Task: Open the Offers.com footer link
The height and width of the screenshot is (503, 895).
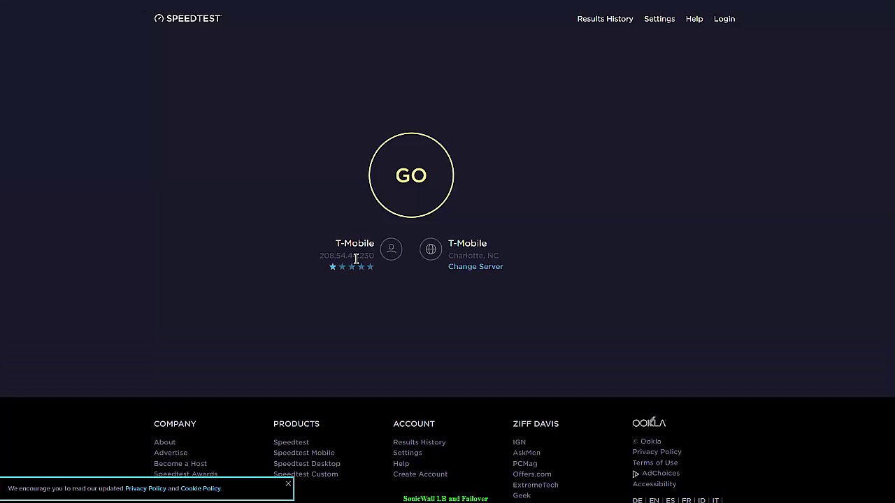Action: pos(532,474)
